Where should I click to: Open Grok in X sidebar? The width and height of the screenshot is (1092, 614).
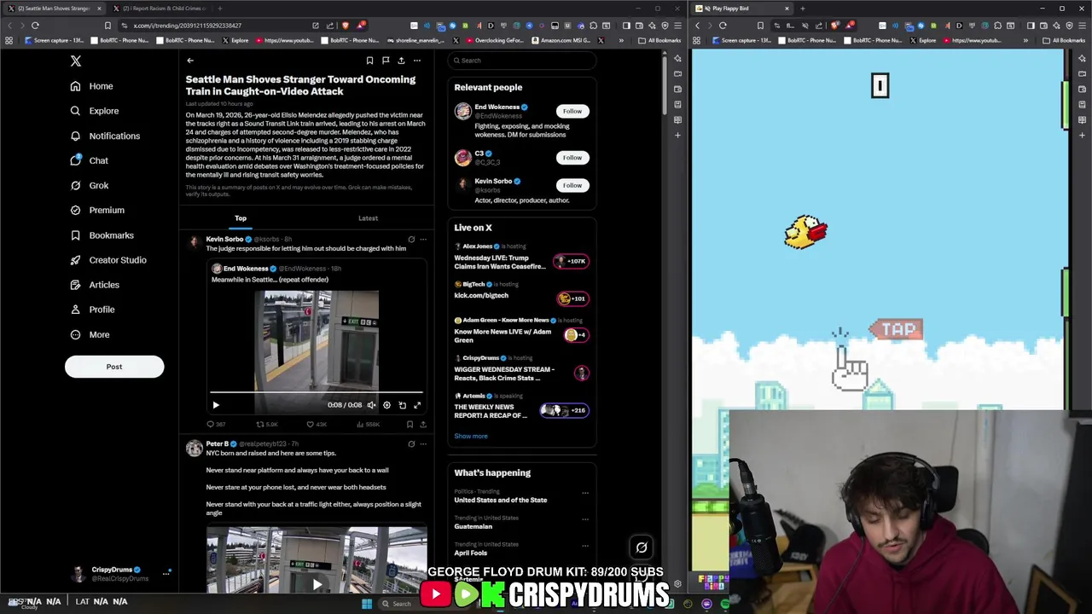pos(89,185)
